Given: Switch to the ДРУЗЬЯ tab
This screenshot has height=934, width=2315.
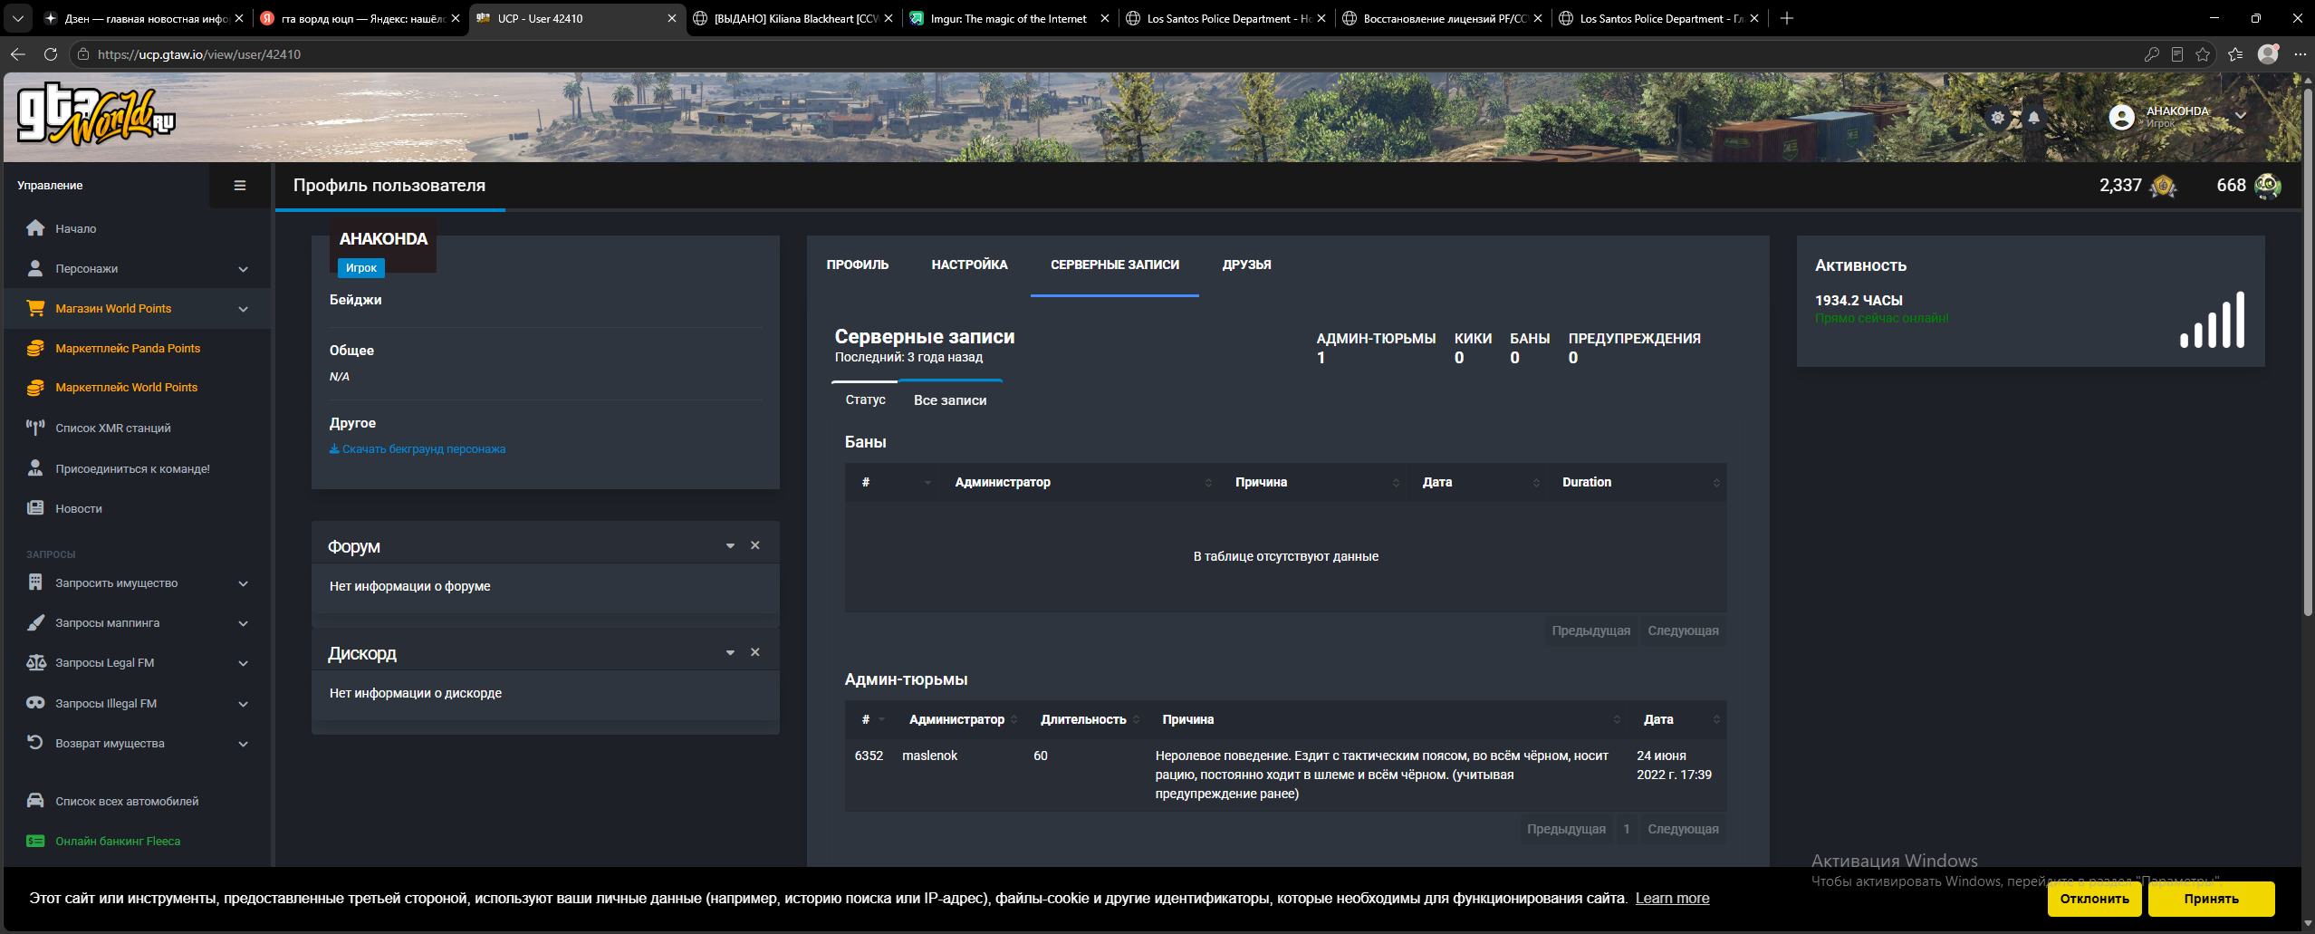Looking at the screenshot, I should [x=1246, y=265].
